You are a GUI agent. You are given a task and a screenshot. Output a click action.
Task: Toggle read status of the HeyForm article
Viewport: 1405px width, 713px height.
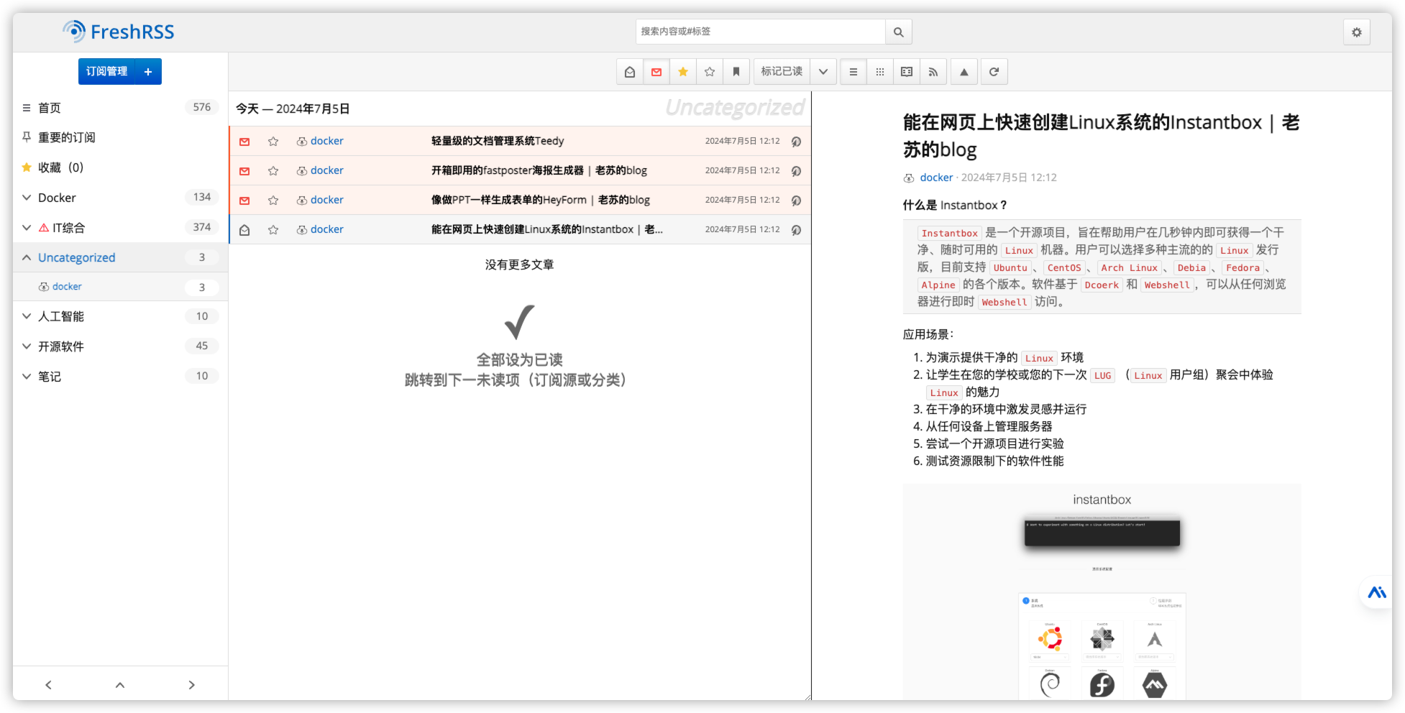coord(244,201)
